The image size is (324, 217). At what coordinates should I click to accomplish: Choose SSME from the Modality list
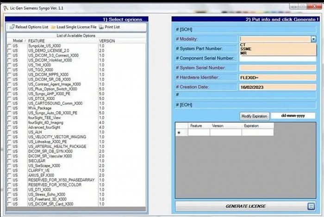pos(246,49)
